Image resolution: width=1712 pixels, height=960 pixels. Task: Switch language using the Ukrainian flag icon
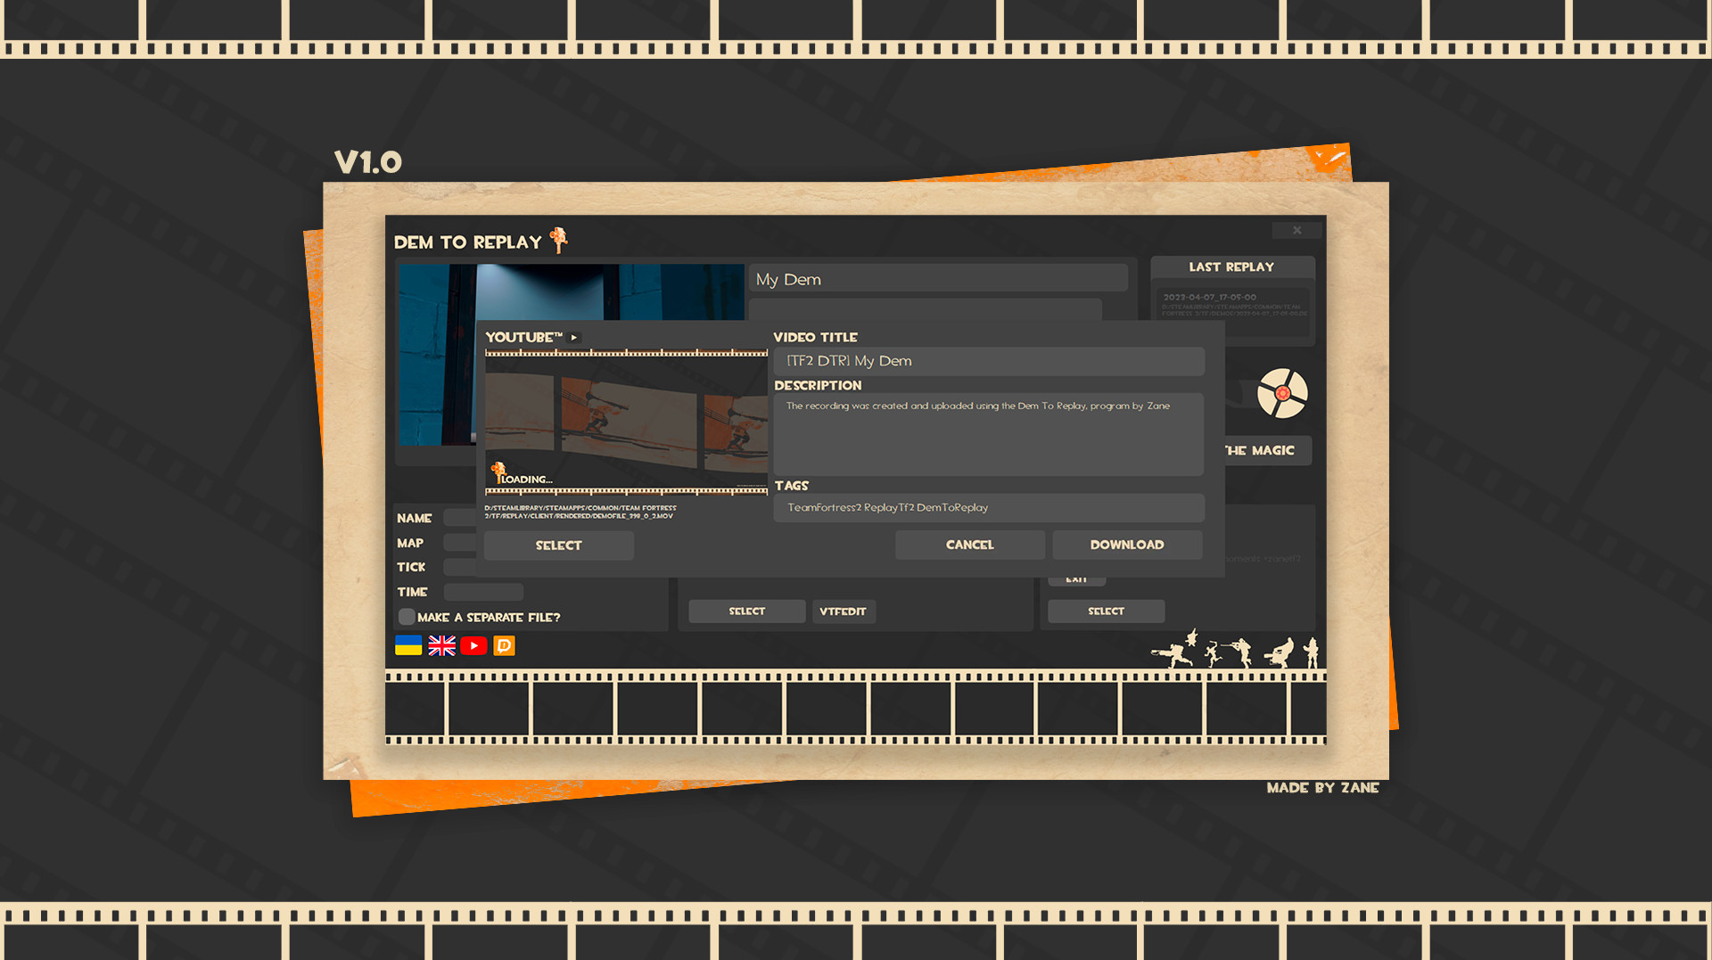pyautogui.click(x=407, y=645)
